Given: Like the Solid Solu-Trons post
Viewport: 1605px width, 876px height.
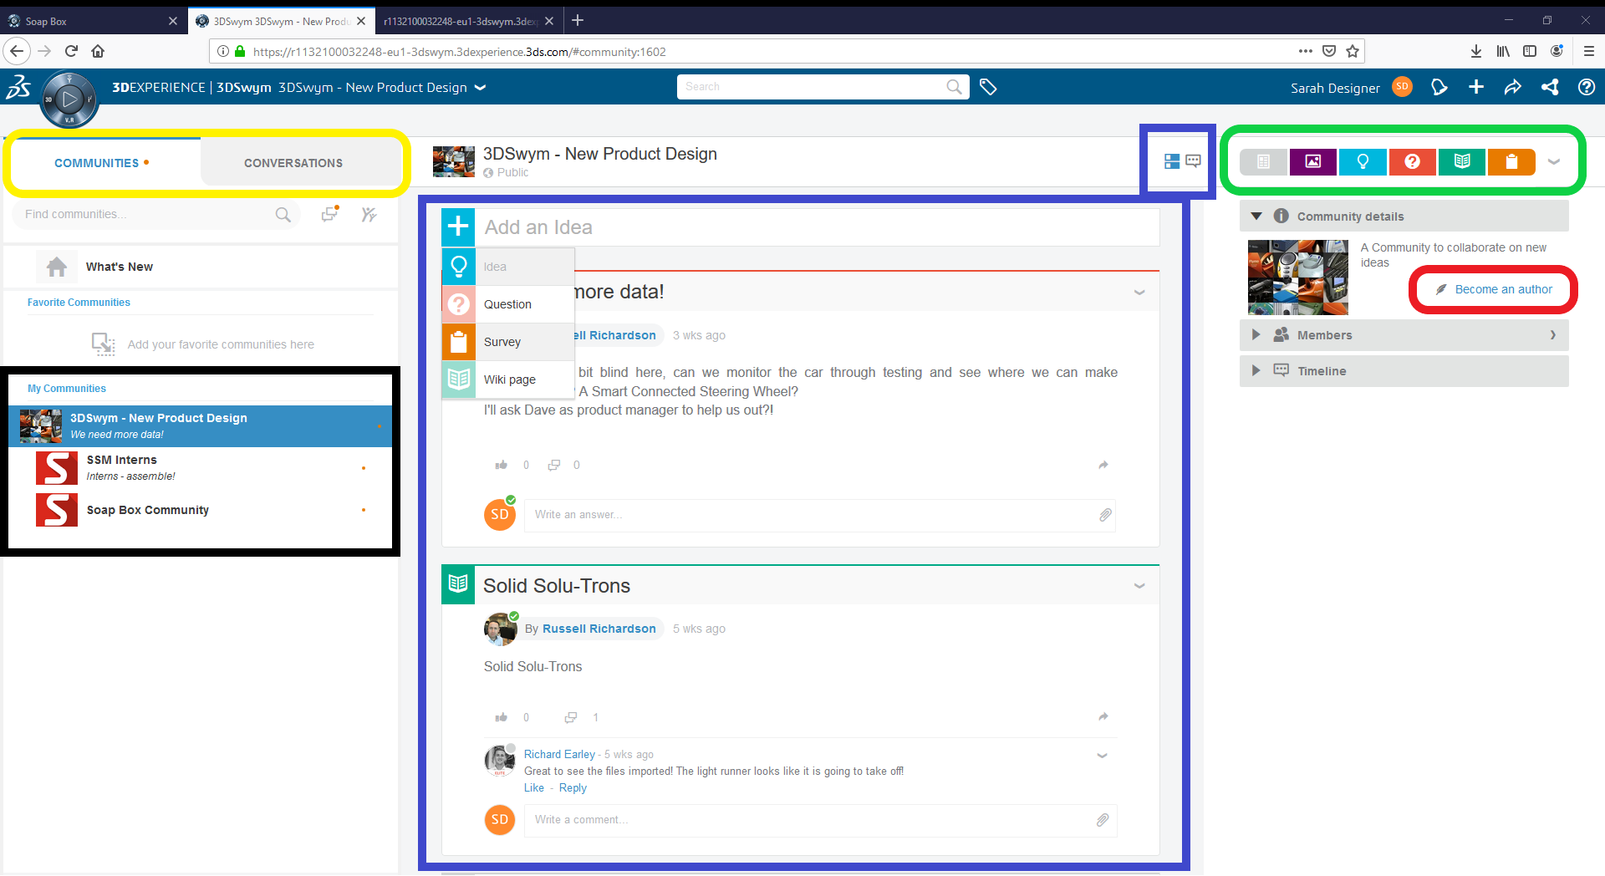Looking at the screenshot, I should [502, 717].
